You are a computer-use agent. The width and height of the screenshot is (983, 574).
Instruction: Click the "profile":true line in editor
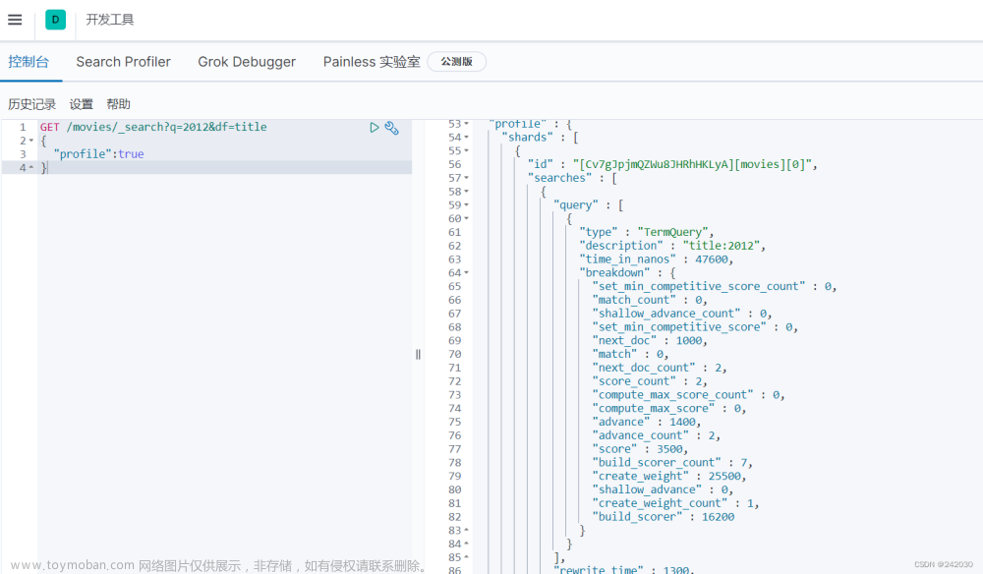(98, 154)
